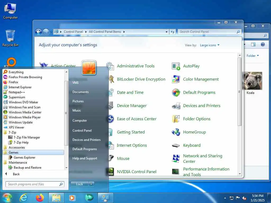The image size is (271, 203).
Task: Click the Lock button
Action: (79, 184)
